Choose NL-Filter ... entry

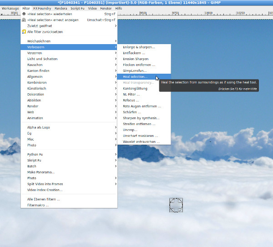144,94
